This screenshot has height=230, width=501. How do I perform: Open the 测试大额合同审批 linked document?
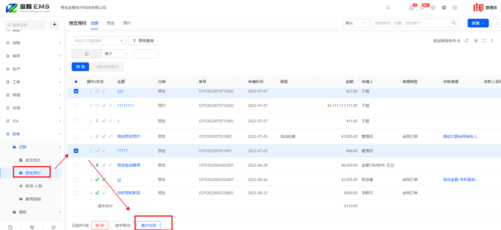tap(461, 137)
